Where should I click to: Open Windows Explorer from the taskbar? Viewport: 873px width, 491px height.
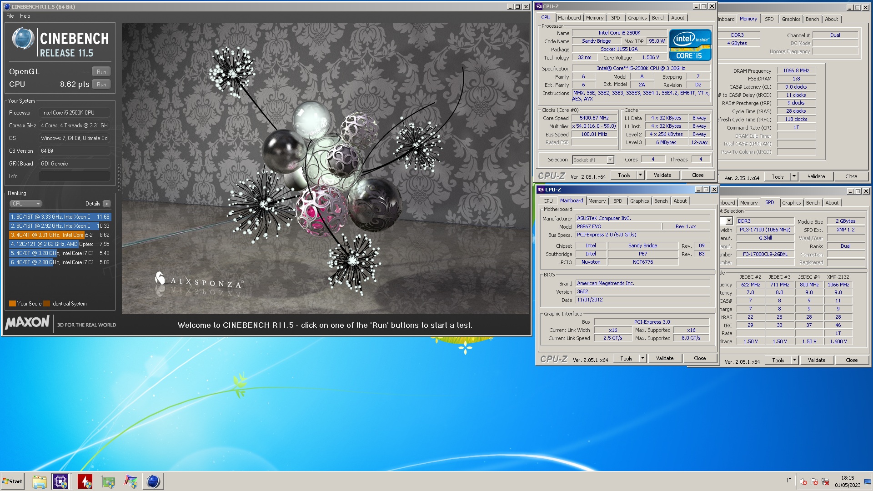click(x=40, y=481)
